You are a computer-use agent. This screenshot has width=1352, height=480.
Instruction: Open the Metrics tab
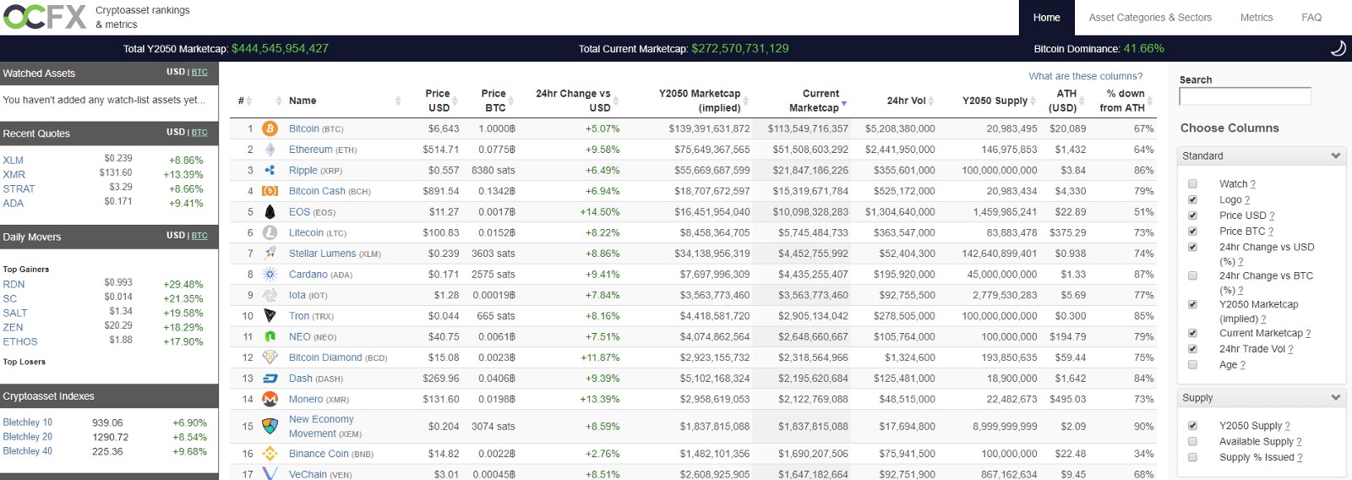click(x=1256, y=17)
